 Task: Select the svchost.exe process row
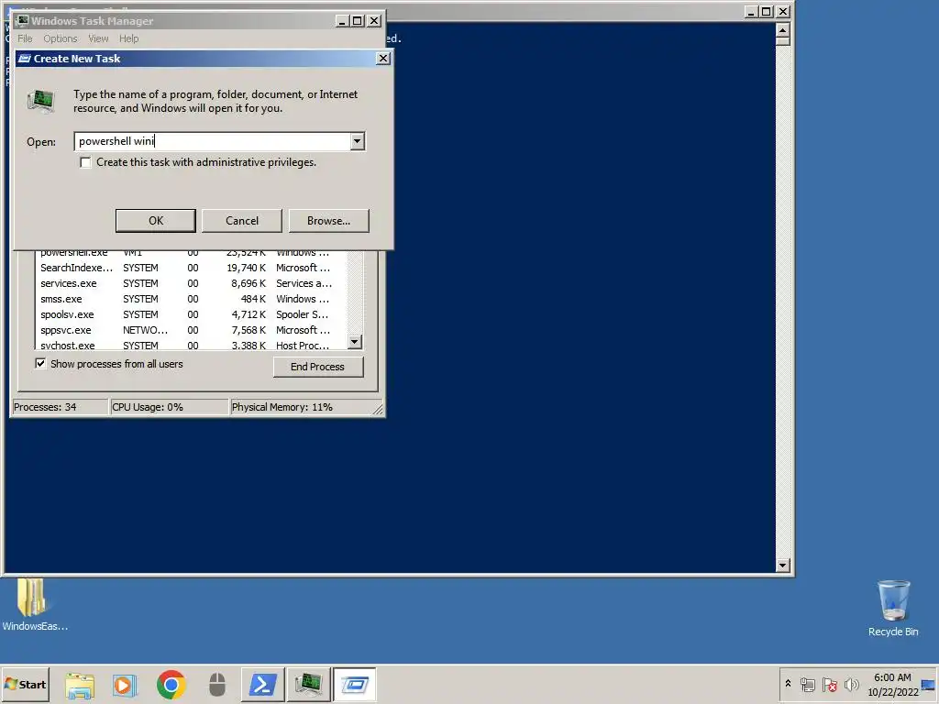(192, 345)
